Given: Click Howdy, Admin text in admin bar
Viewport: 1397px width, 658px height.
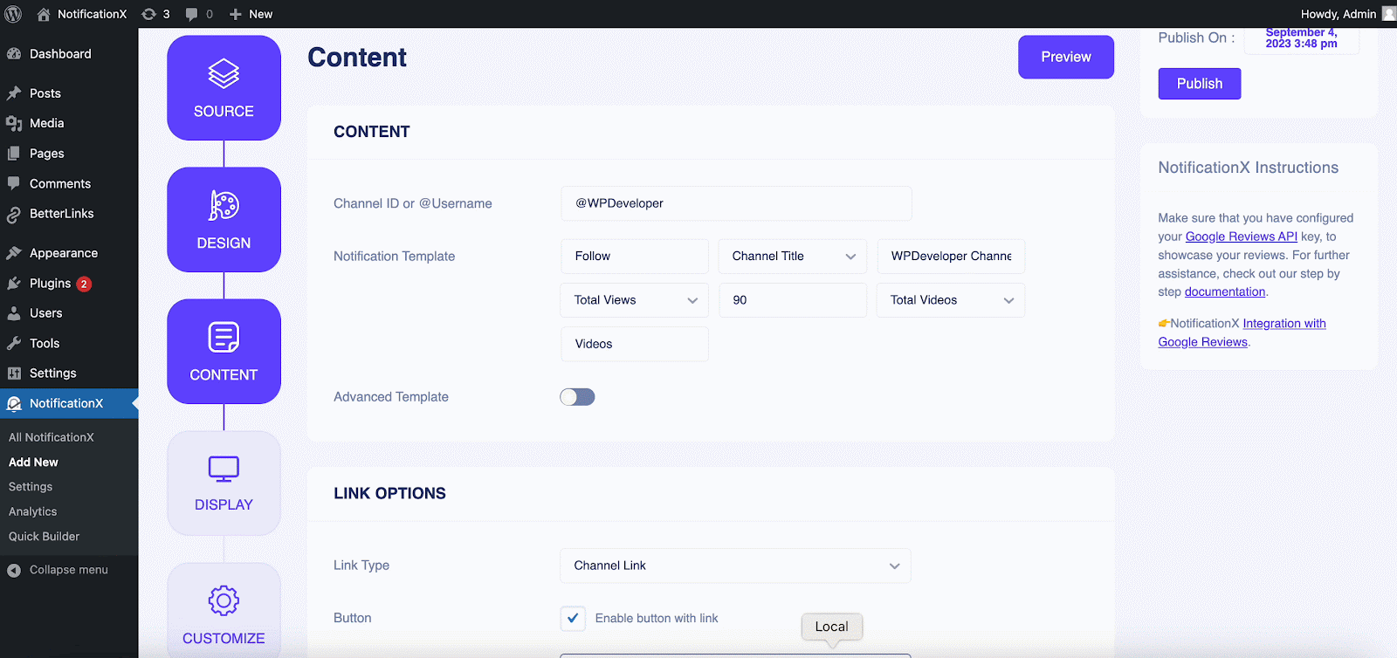Looking at the screenshot, I should tap(1339, 14).
